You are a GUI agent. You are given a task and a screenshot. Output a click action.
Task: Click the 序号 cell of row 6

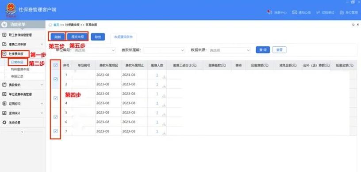pyautogui.click(x=66, y=122)
